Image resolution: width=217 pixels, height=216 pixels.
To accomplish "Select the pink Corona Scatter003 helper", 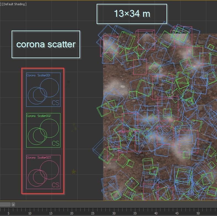I will tap(43, 172).
